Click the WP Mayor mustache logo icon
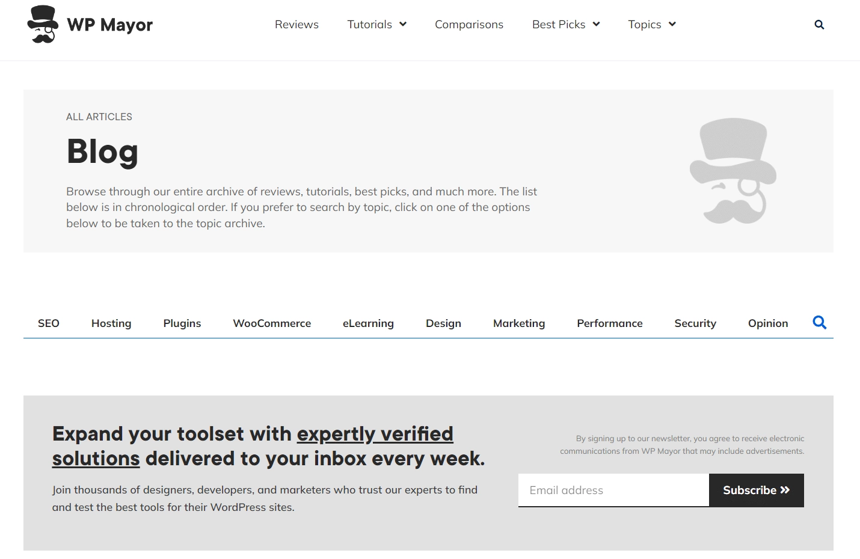860x559 pixels. click(x=43, y=25)
